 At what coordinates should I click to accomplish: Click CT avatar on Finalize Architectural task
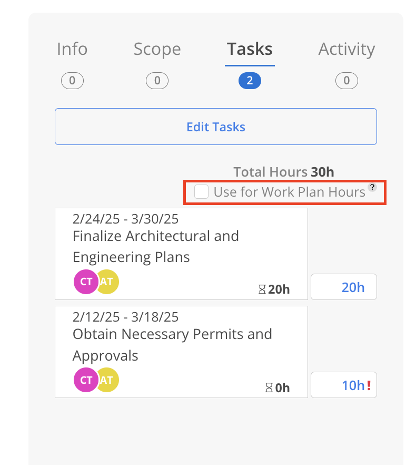click(86, 282)
